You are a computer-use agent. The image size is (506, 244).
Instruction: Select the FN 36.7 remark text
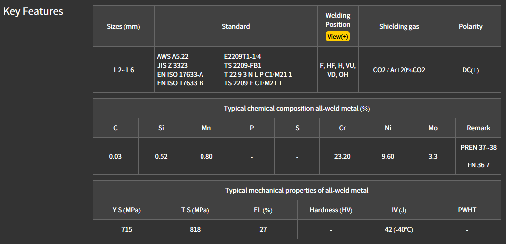click(478, 165)
